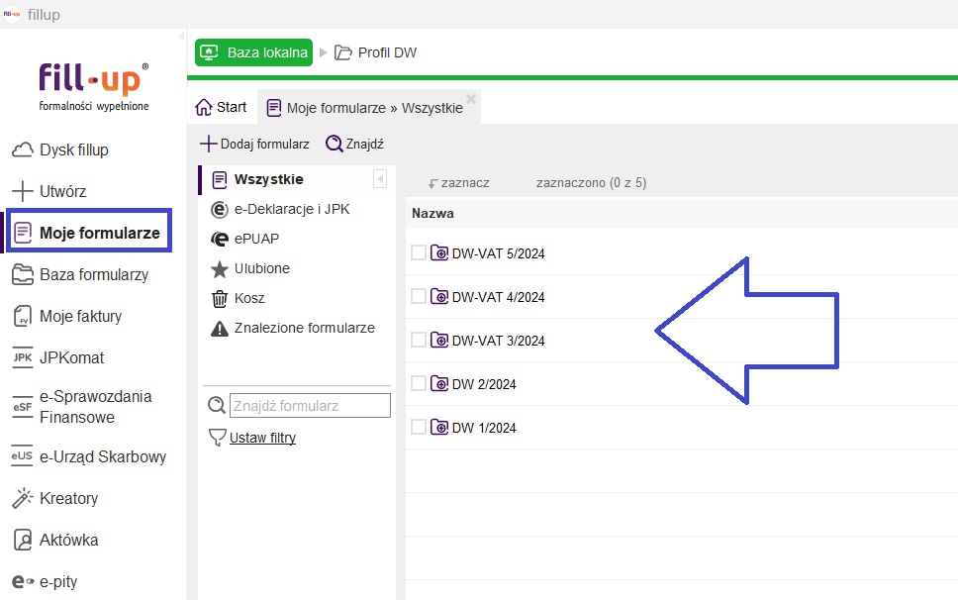Click Dodaj formularz button

coord(254,144)
